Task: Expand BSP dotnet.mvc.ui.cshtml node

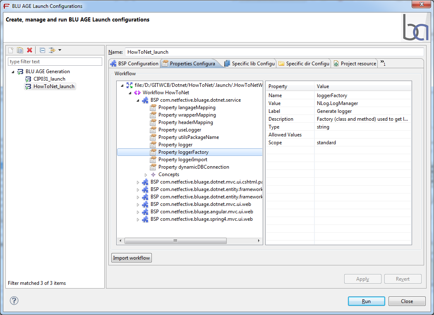Action: click(138, 182)
